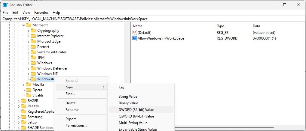Open the Help menu
This screenshot has width=306, height=131.
click(56, 13)
